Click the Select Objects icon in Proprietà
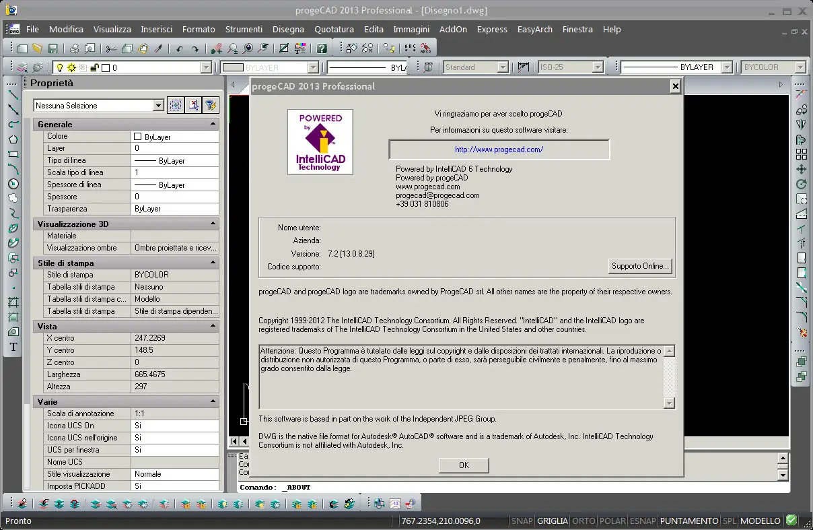813x530 pixels. click(193, 105)
